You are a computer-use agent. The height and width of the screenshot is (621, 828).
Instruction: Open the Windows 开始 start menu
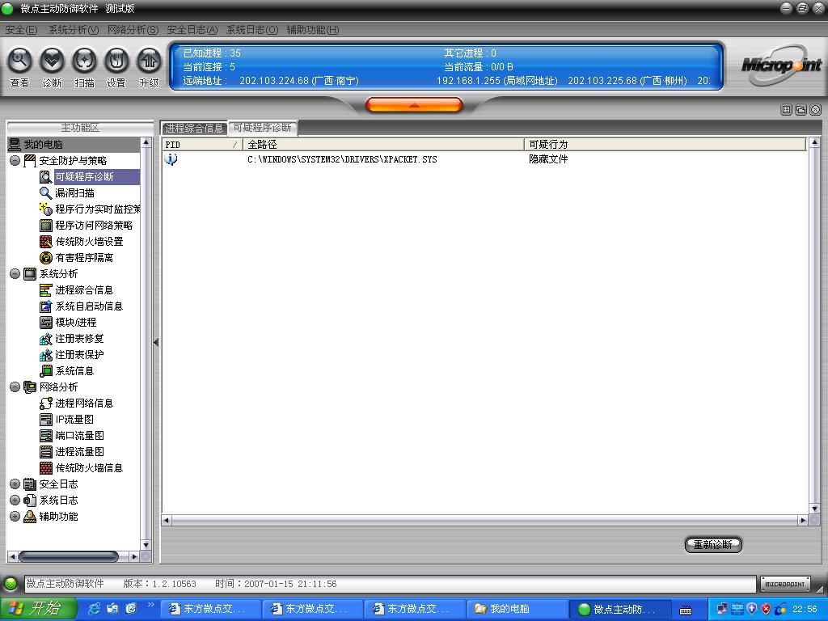pyautogui.click(x=38, y=608)
